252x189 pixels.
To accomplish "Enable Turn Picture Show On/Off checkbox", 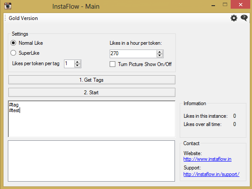I will 112,64.
